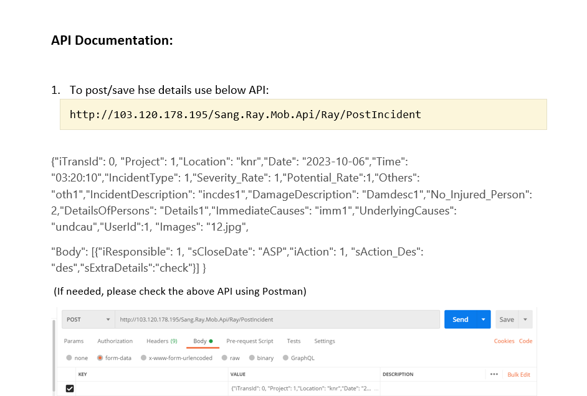Select the none body type radio

(69, 358)
